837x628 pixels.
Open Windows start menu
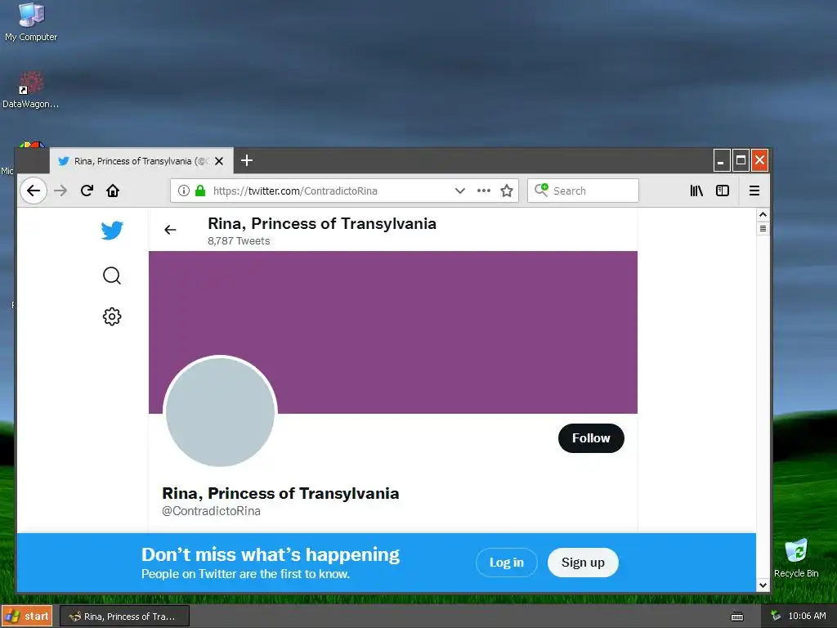[x=27, y=617]
